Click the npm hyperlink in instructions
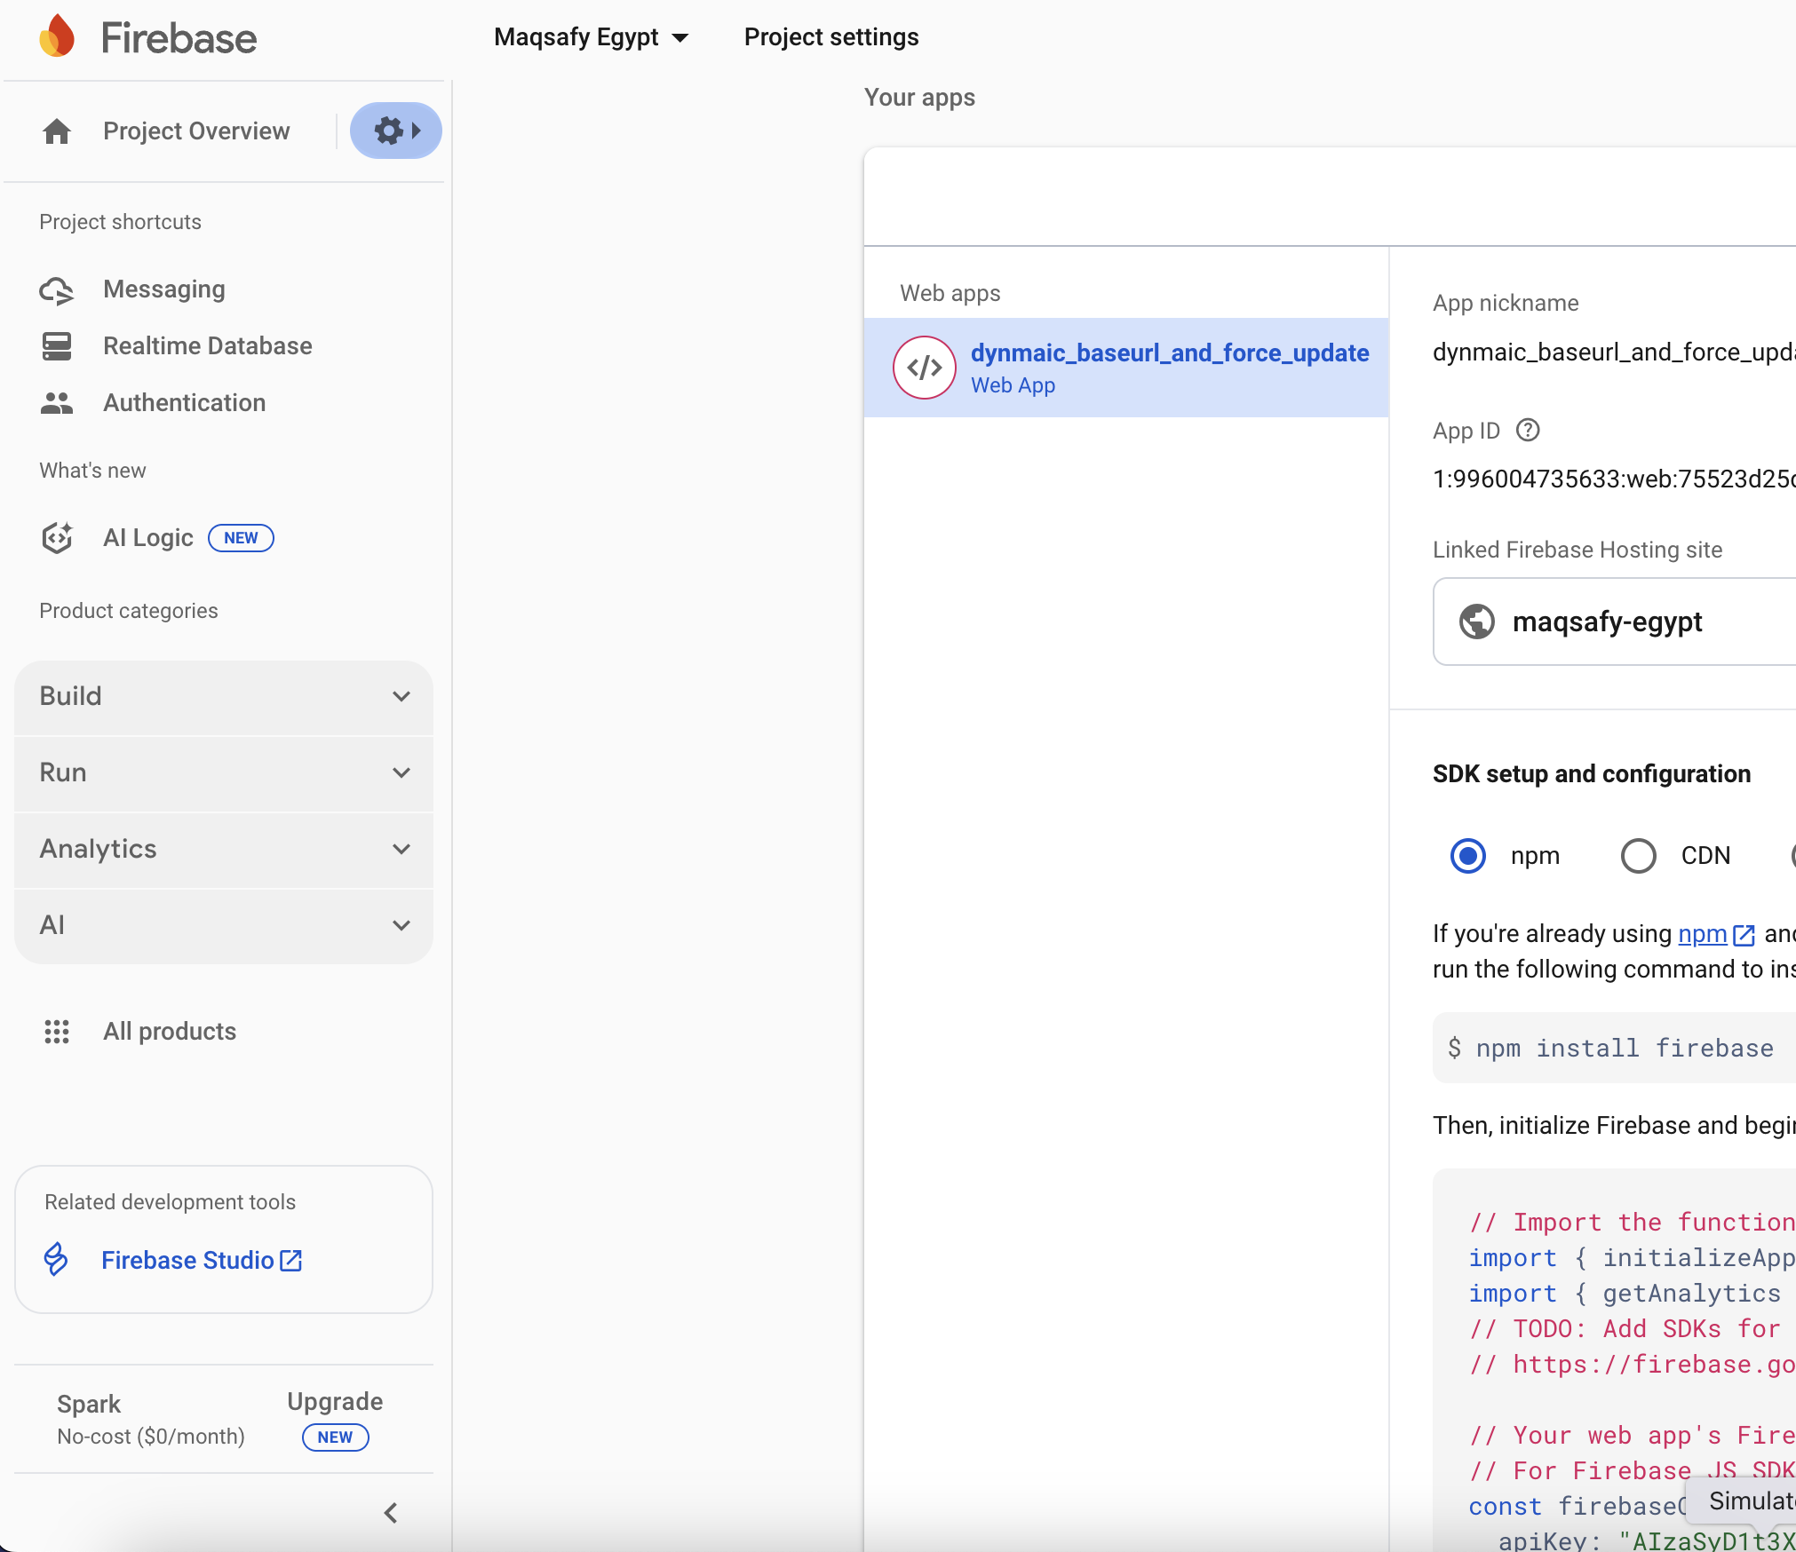The height and width of the screenshot is (1552, 1796). tap(1703, 934)
